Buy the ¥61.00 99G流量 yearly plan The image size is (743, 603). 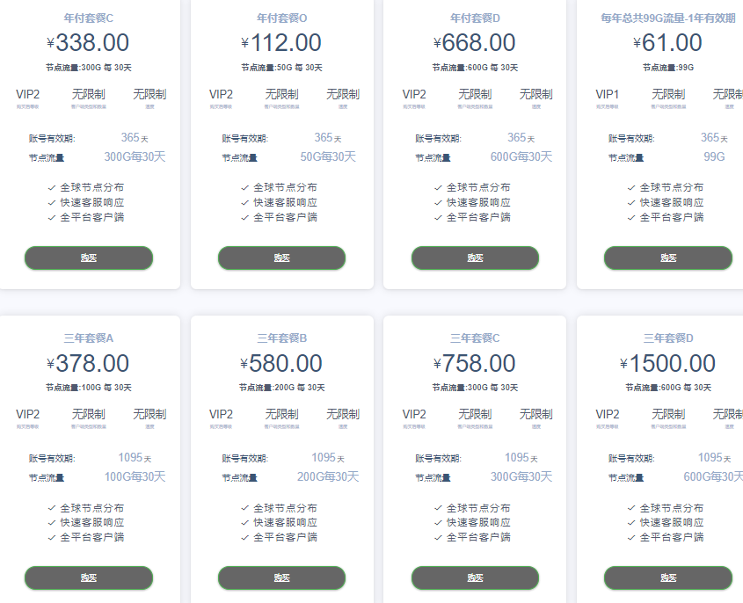[x=667, y=258]
